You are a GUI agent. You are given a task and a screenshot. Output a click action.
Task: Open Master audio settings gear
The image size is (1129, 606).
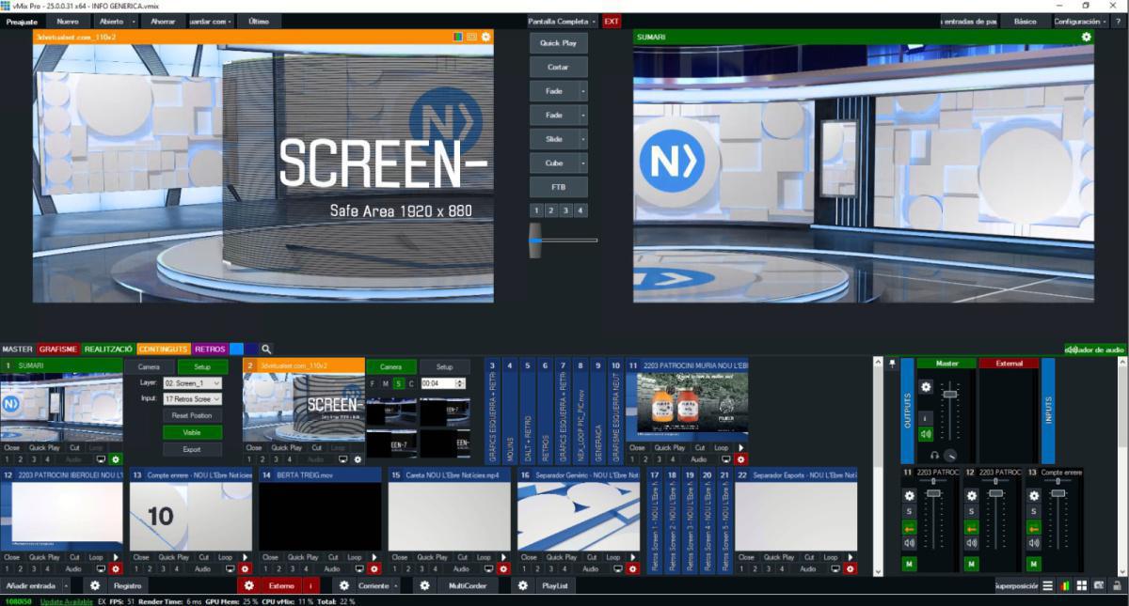[926, 386]
